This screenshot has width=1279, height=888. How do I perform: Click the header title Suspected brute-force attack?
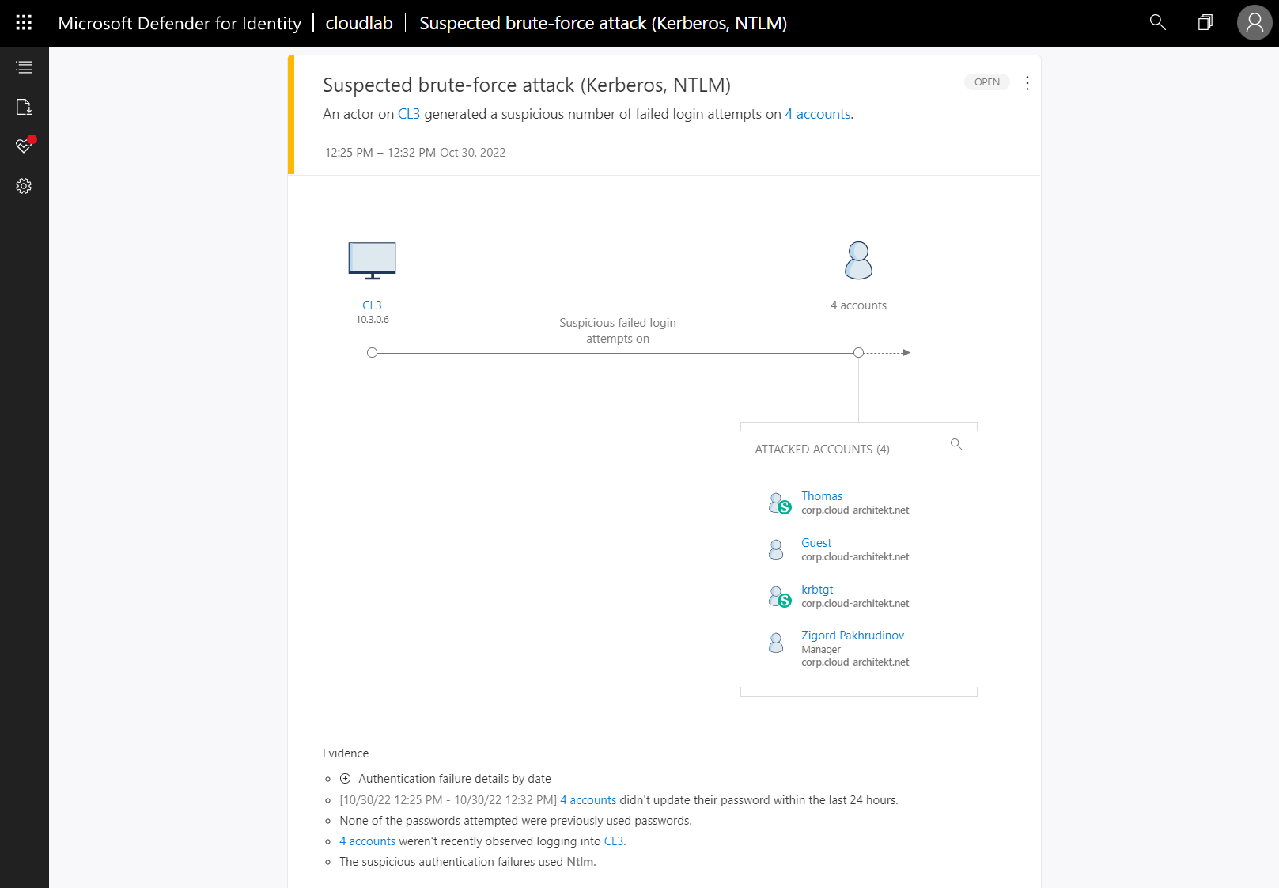coord(603,23)
